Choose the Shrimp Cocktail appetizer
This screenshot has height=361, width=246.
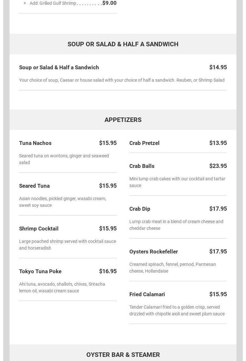point(39,229)
